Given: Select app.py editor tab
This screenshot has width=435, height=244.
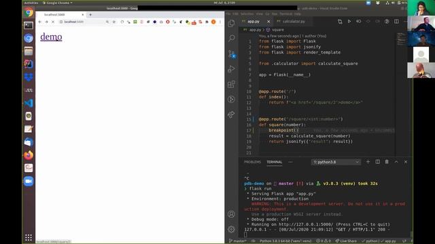Looking at the screenshot, I should click(x=253, y=21).
